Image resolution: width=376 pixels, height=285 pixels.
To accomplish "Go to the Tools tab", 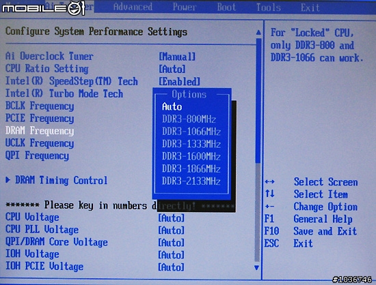I will tap(269, 7).
